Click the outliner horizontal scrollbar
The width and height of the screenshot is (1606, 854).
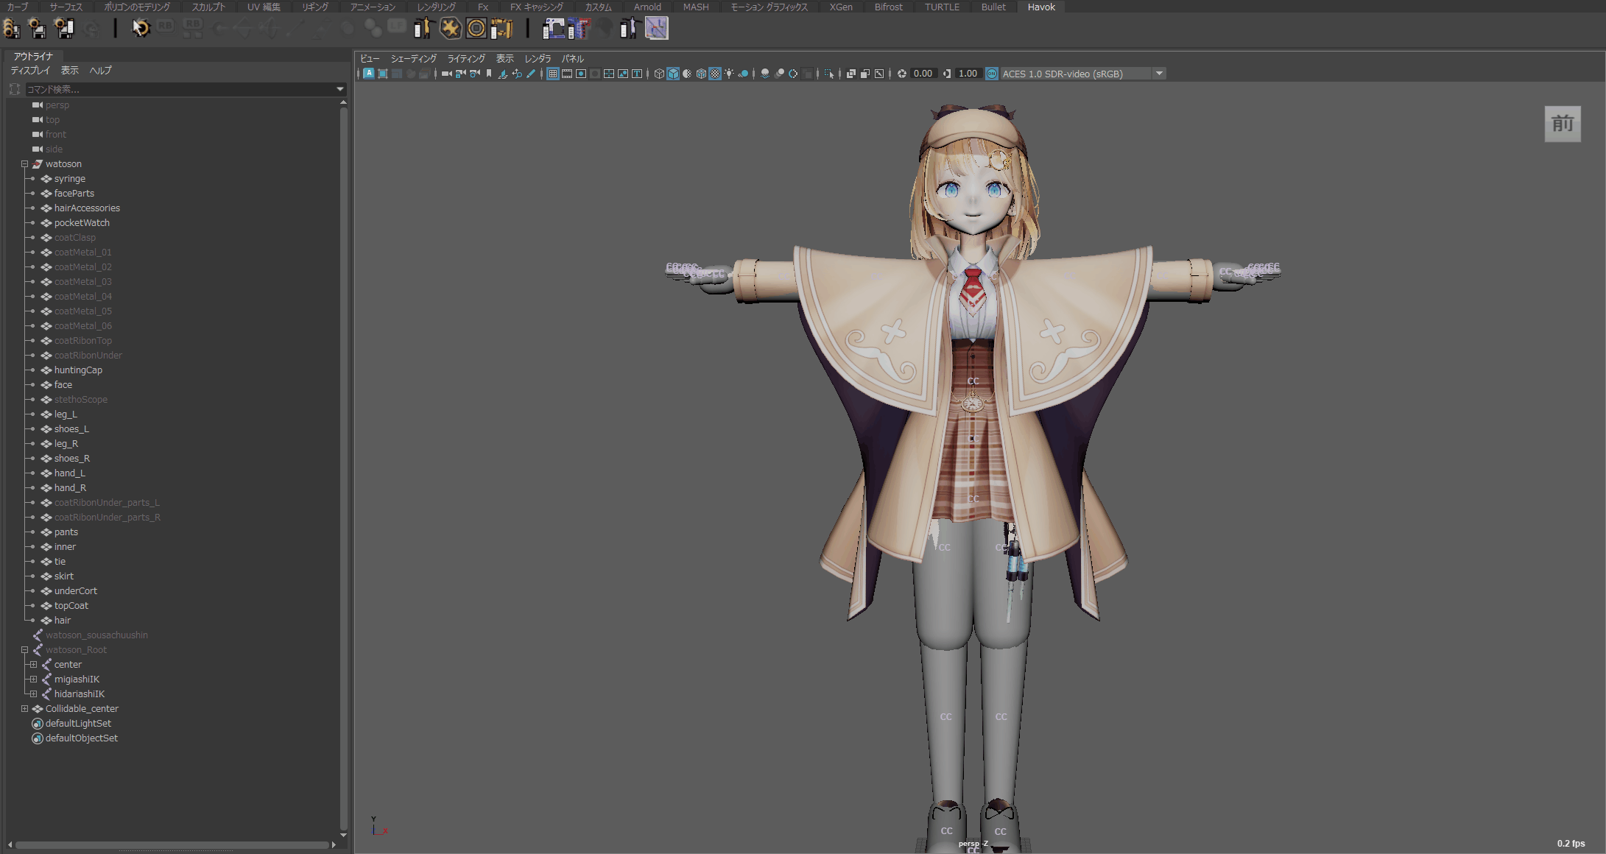[172, 844]
